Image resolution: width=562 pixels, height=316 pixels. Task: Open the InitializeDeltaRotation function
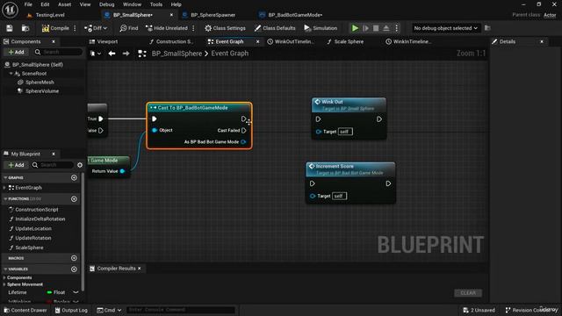(40, 219)
